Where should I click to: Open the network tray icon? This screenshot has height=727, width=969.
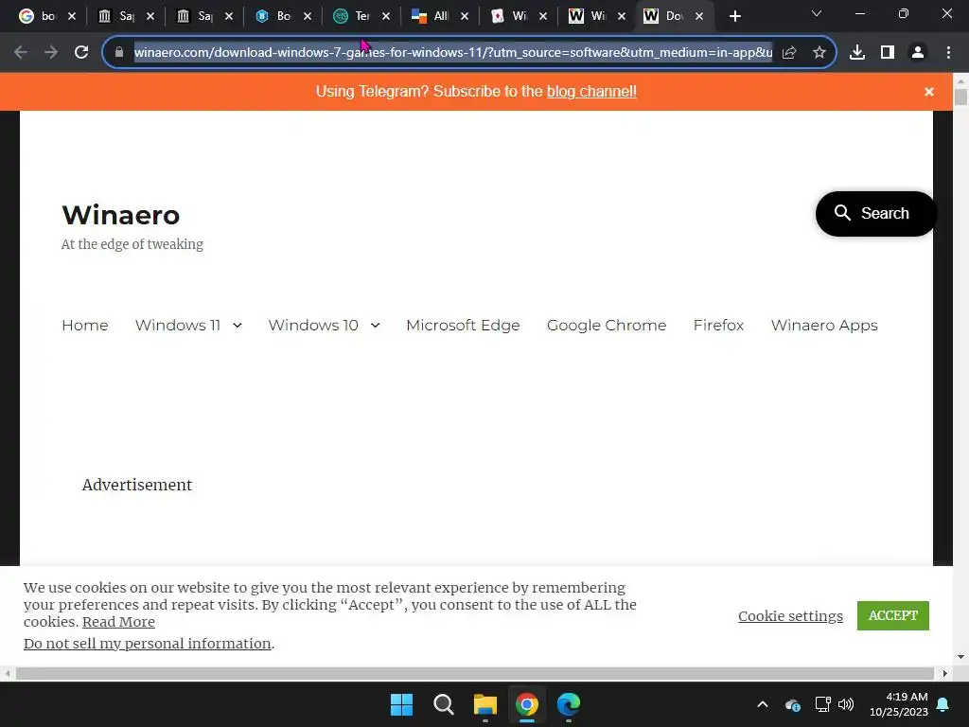[x=822, y=704]
